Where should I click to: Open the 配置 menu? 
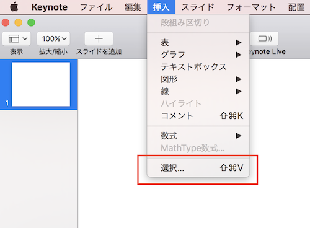tap(296, 7)
